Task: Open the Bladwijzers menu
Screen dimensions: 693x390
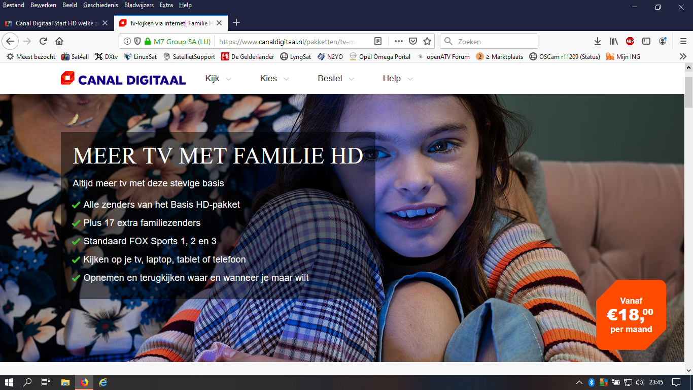Action: [139, 5]
